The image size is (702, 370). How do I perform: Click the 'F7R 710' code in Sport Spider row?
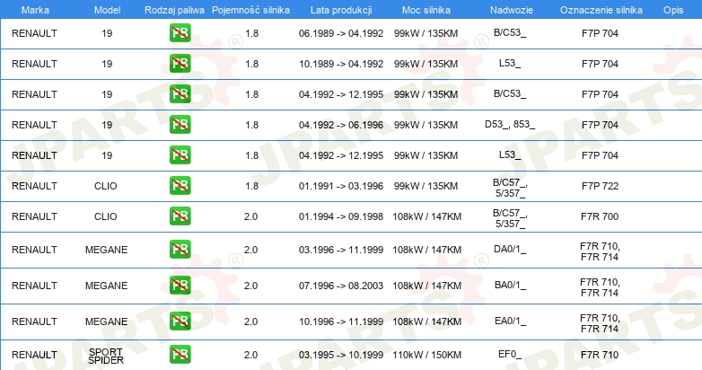click(600, 355)
